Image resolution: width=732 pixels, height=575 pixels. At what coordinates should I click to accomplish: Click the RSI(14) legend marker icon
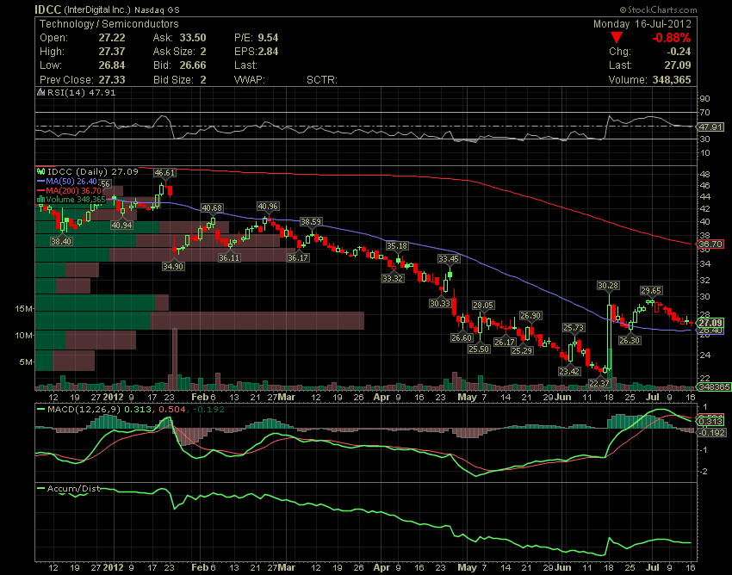click(x=41, y=92)
